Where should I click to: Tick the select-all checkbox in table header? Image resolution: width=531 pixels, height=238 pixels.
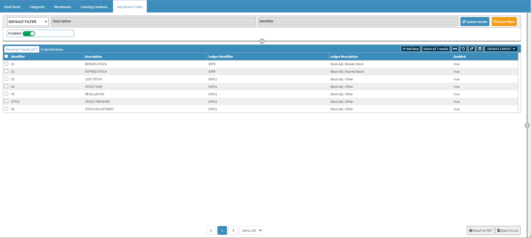(x=6, y=56)
